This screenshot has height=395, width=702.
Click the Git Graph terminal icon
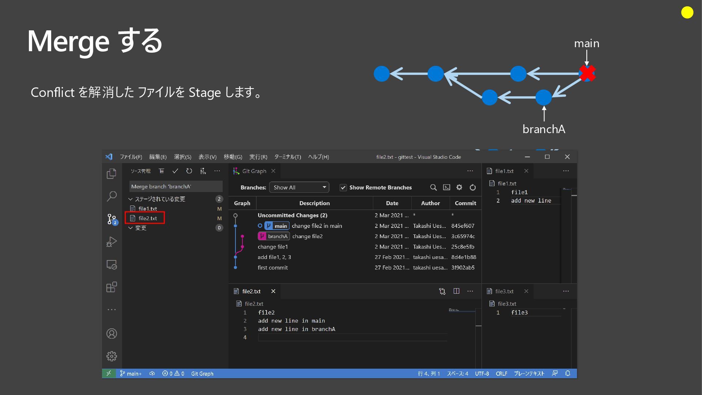pos(446,187)
